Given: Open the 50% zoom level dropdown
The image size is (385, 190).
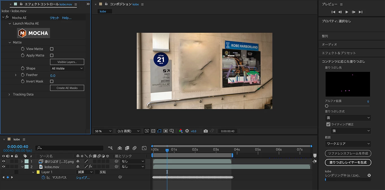Looking at the screenshot, I should pos(103,131).
